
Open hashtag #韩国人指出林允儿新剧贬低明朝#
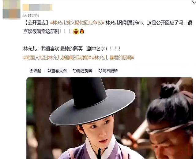coord(57,58)
